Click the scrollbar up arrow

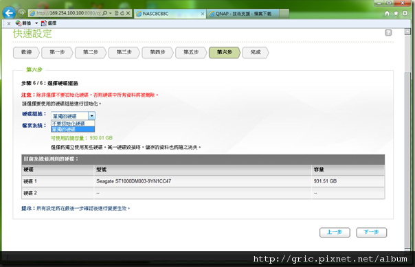(407, 32)
